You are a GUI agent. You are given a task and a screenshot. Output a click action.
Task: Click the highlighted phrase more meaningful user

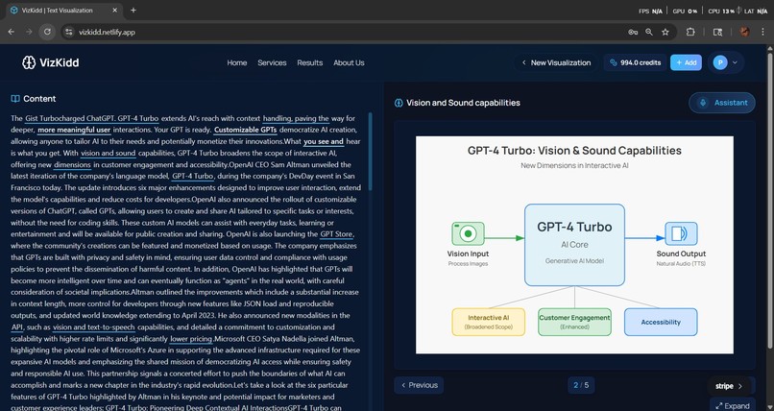point(74,130)
